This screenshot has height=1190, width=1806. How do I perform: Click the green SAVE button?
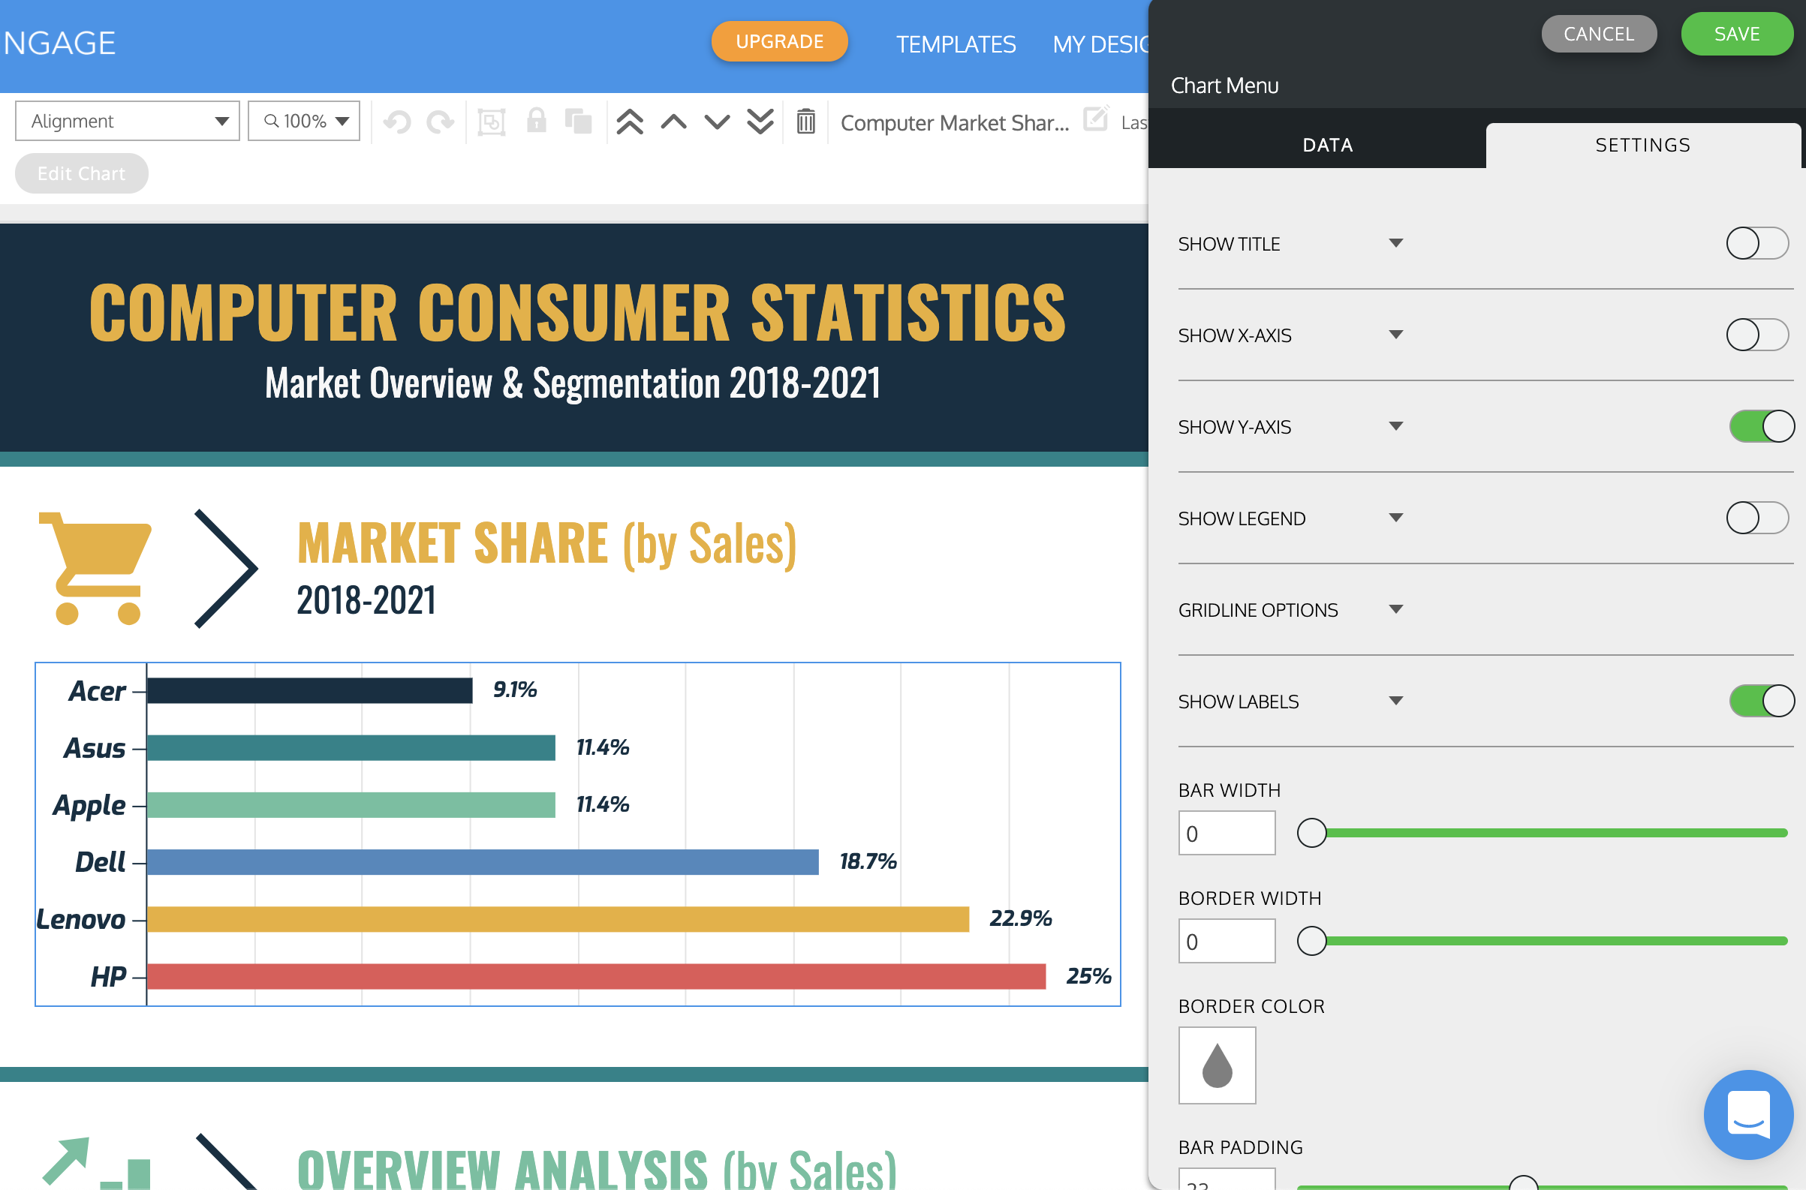(x=1736, y=35)
